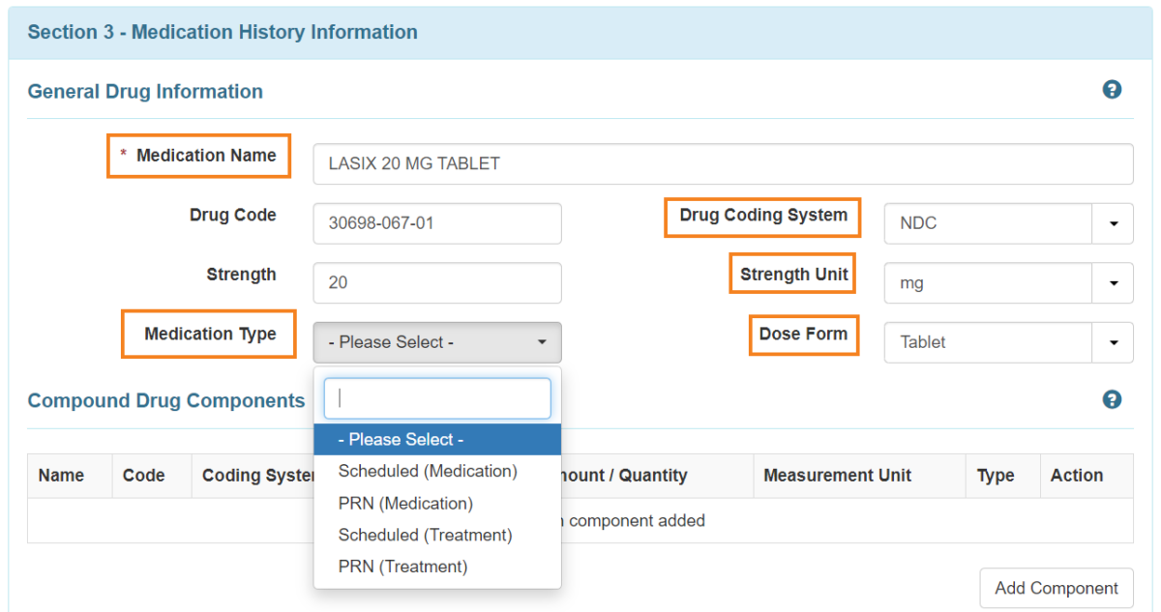The width and height of the screenshot is (1161, 612).
Task: Click the Tablet value in Dose Form
Action: click(x=987, y=342)
